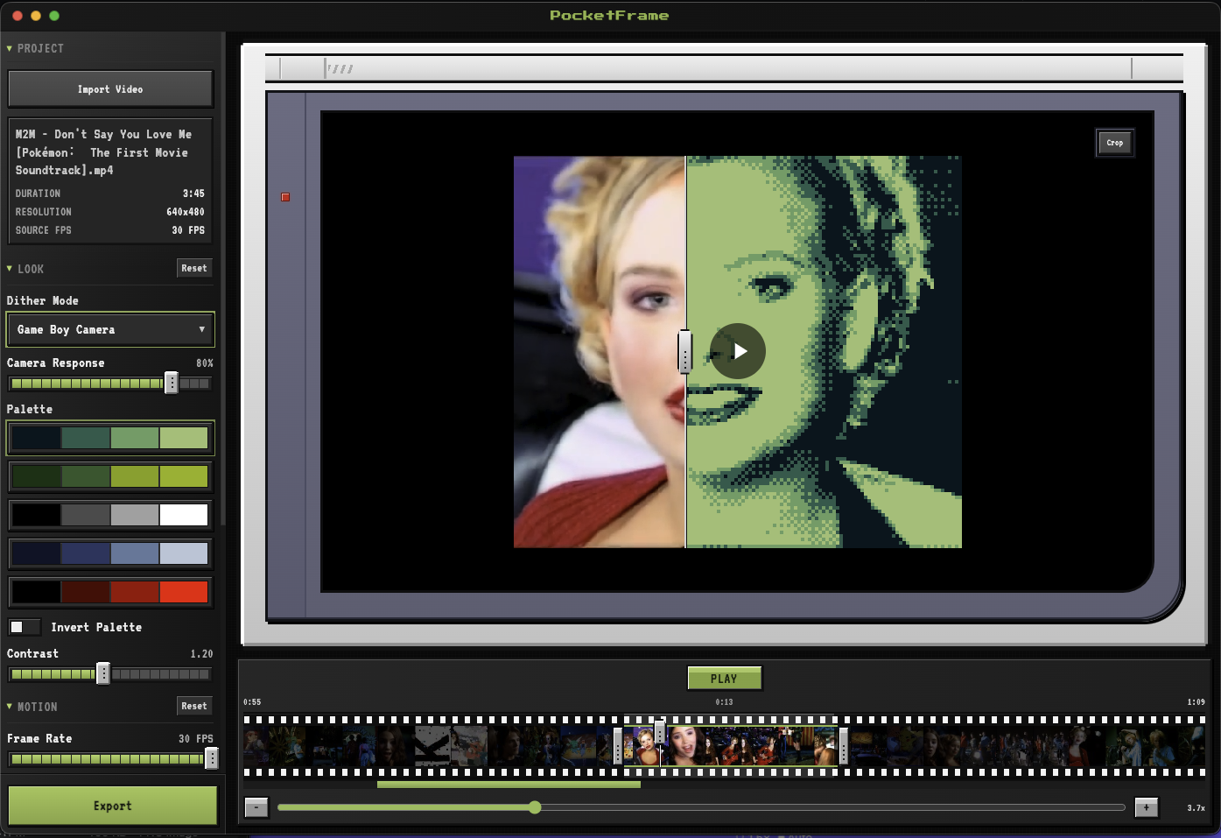
Task: Open the Crop tool in preview
Action: point(1115,143)
